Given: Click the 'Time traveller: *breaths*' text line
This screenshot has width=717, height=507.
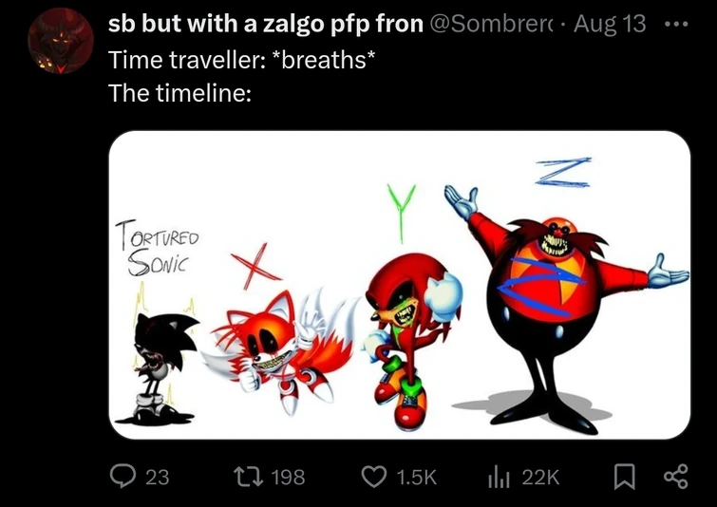Looking at the screenshot, I should (x=242, y=60).
